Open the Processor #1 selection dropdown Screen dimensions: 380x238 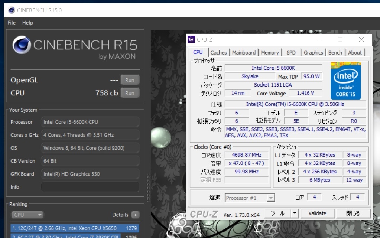pyautogui.click(x=250, y=198)
